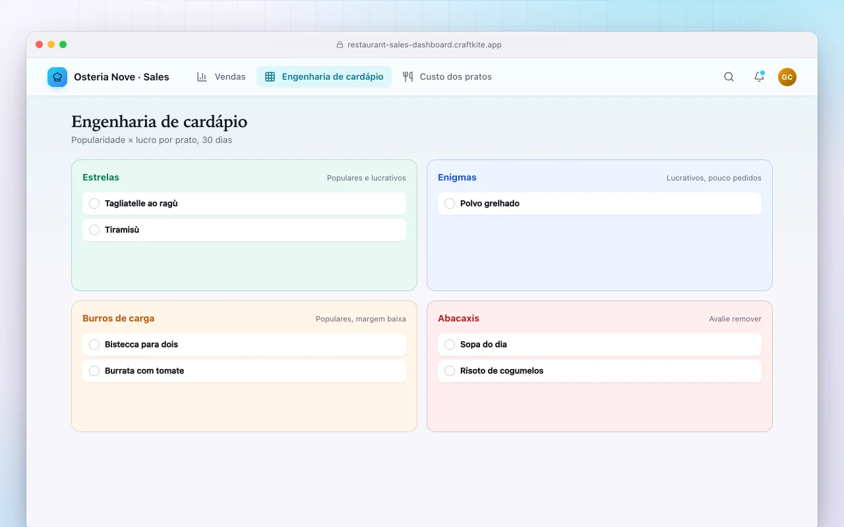The height and width of the screenshot is (527, 844).
Task: Click the "Avalie remover" caption
Action: pyautogui.click(x=735, y=319)
